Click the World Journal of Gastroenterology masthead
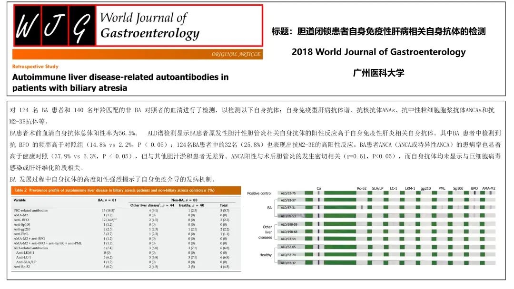This screenshot has height=289, width=514. (x=149, y=26)
